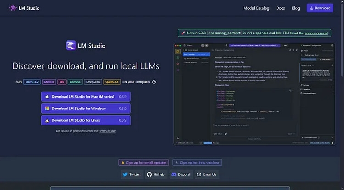Select the highlighted C++ Filesystem chat in the preview
The height and width of the screenshot is (190, 344).
click(x=196, y=54)
